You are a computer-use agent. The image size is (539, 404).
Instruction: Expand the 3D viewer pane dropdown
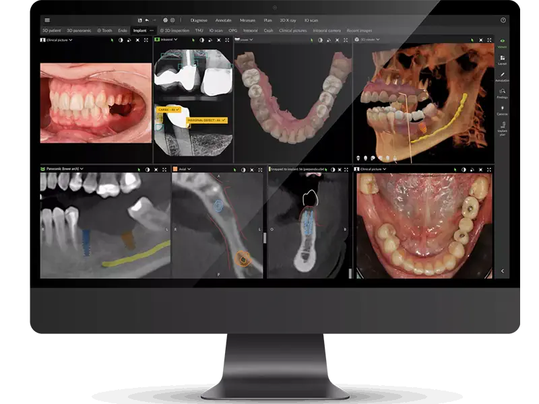[379, 40]
